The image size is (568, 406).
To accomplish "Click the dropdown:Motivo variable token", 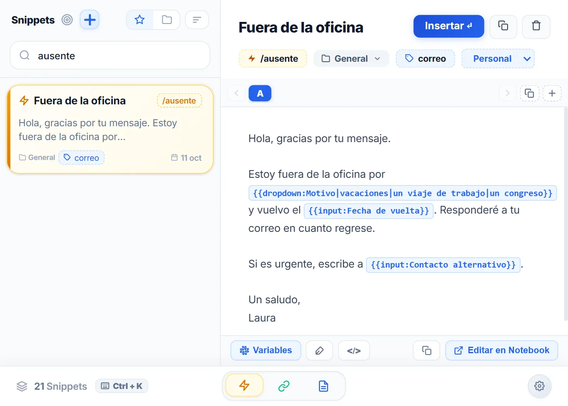I will tap(402, 193).
